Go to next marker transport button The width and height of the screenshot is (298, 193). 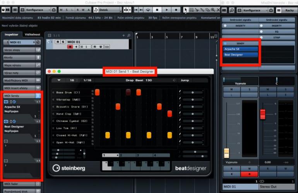point(141,10)
